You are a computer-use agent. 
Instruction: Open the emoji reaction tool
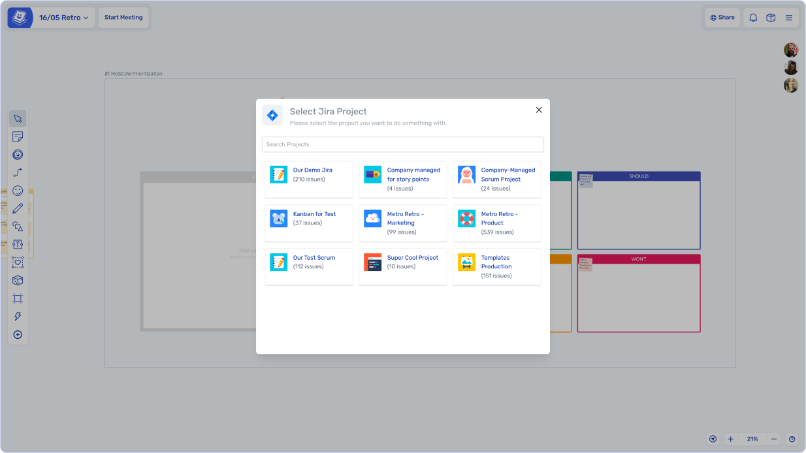(x=18, y=191)
